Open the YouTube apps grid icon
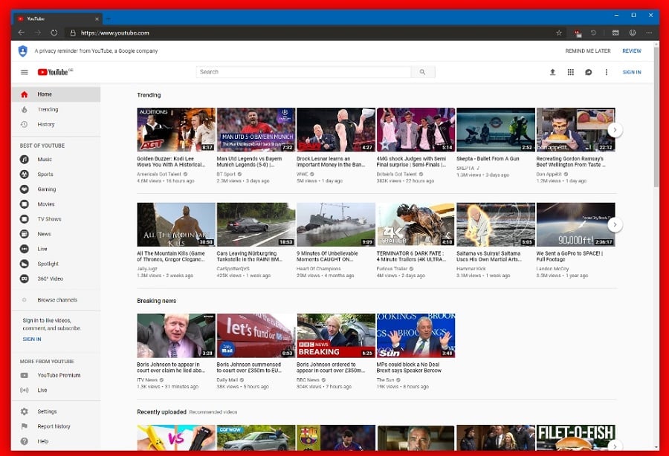Viewport: 669px width, 456px height. click(x=570, y=72)
